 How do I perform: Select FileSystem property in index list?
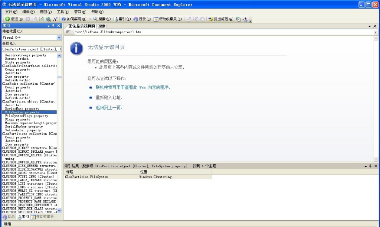[x=29, y=112]
